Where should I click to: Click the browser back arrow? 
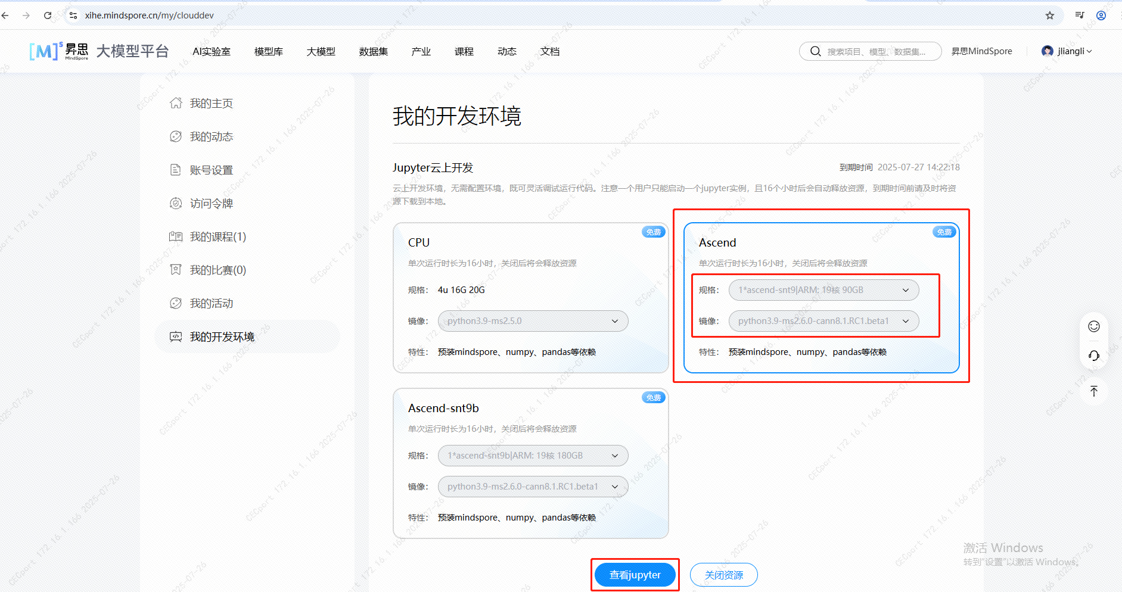click(5, 15)
